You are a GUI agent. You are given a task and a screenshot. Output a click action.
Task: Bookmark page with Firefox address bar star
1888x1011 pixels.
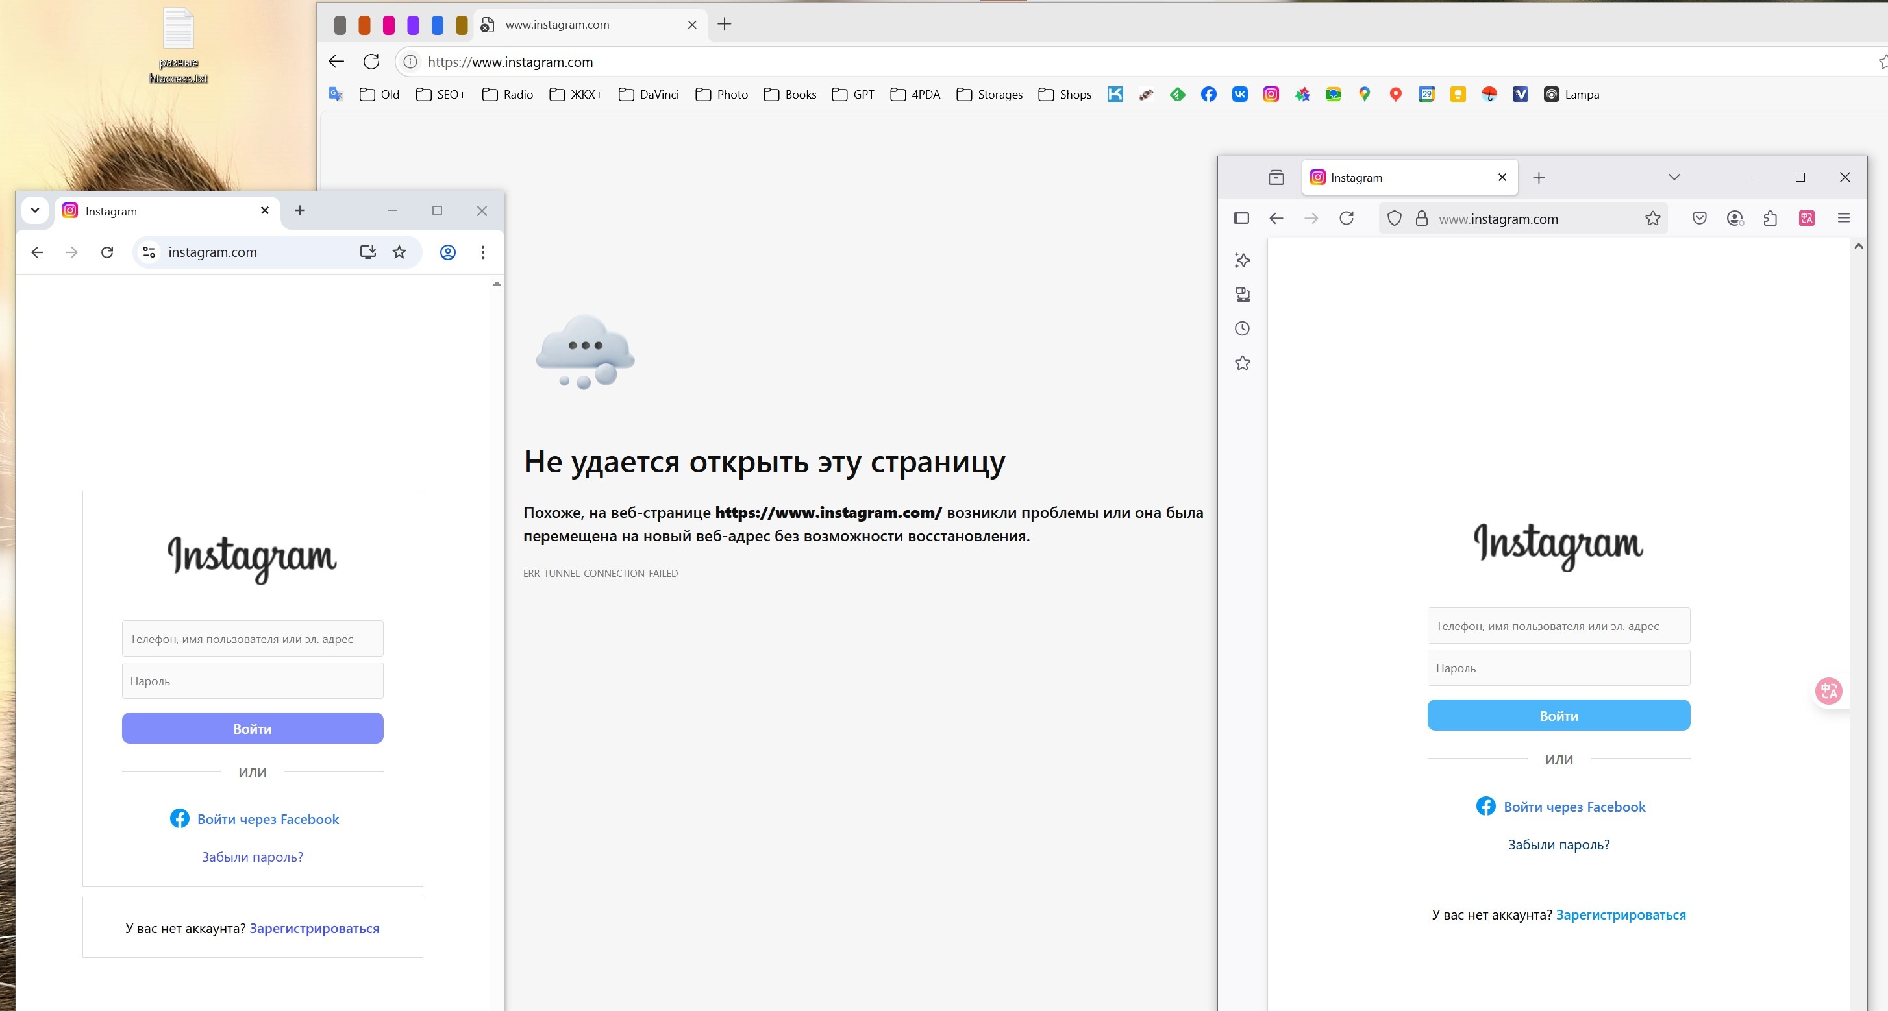(x=1652, y=218)
